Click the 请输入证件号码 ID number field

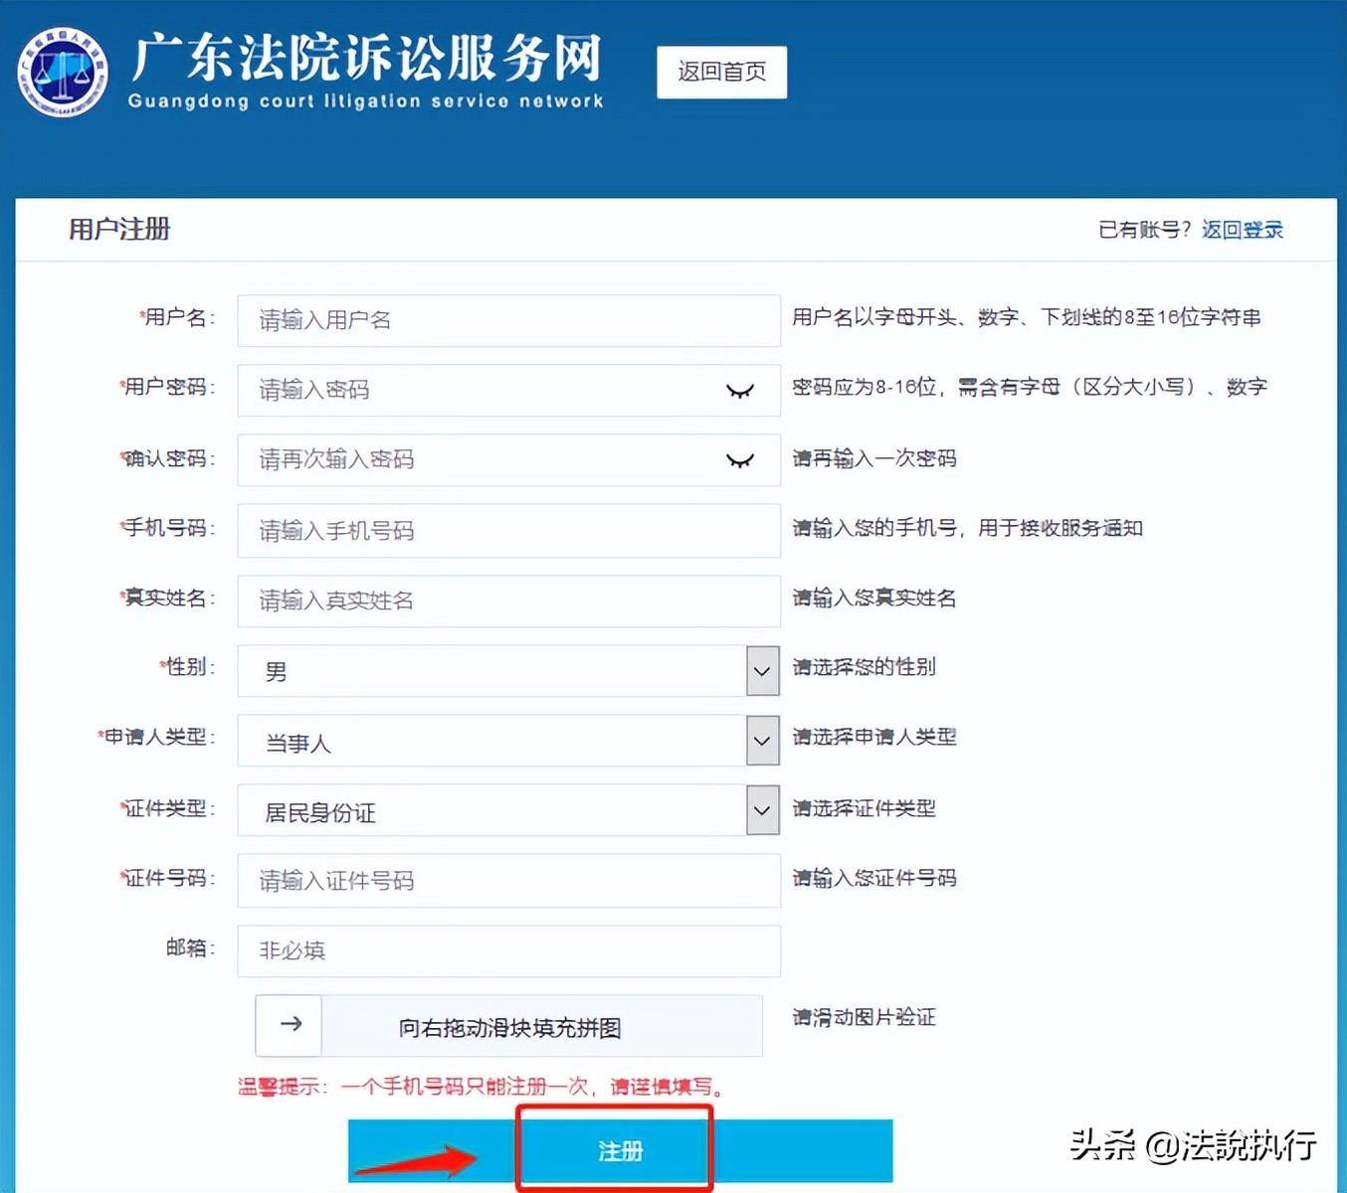(x=507, y=880)
